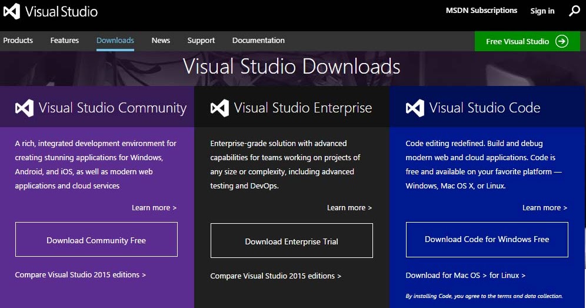Navigate to the Support page
This screenshot has height=308, width=586.
coord(201,41)
